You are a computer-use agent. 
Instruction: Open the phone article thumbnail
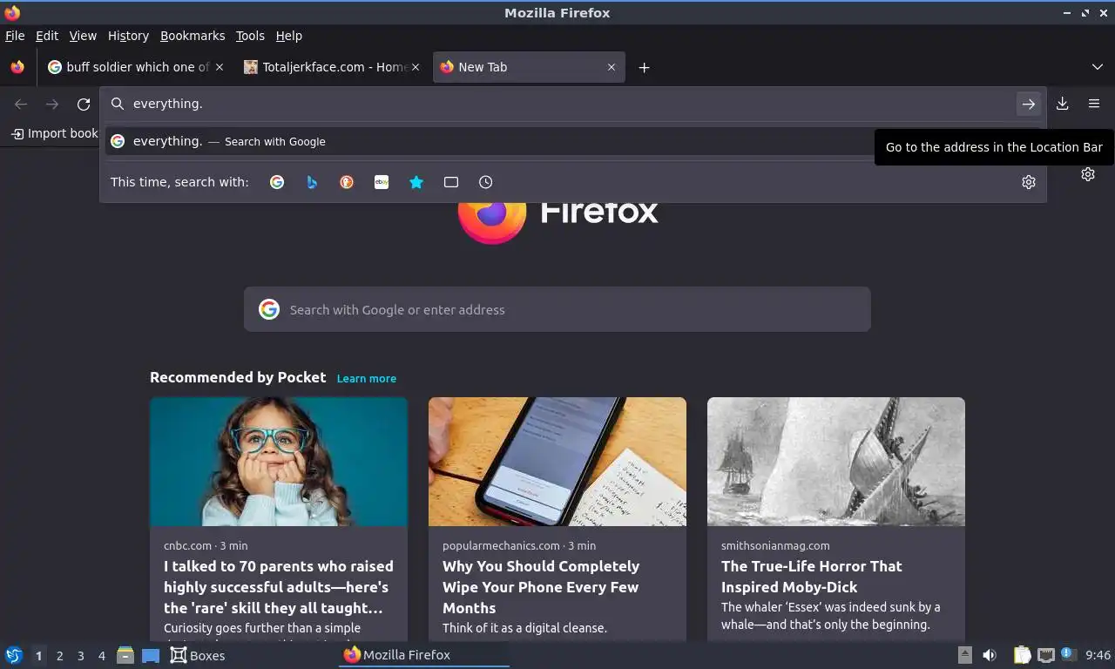[x=557, y=462]
